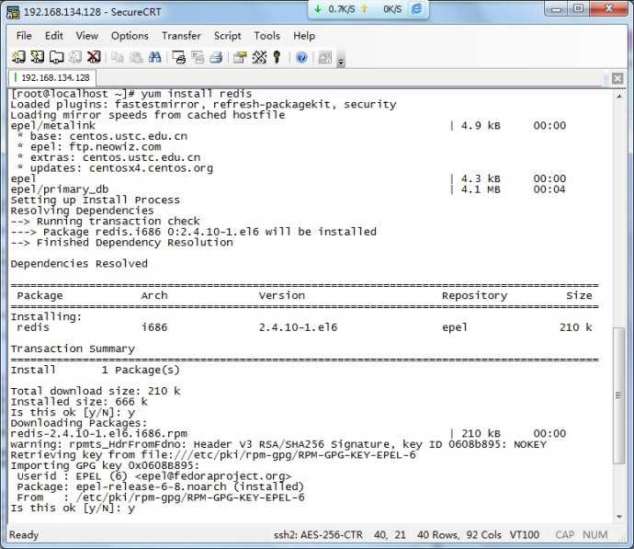Click the Find binoculars icon
Viewport: 634px width, 549px height.
pos(154,57)
